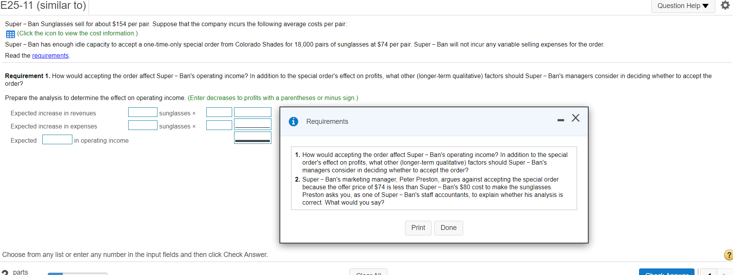Click the Done button
733x275 pixels.
(x=449, y=228)
